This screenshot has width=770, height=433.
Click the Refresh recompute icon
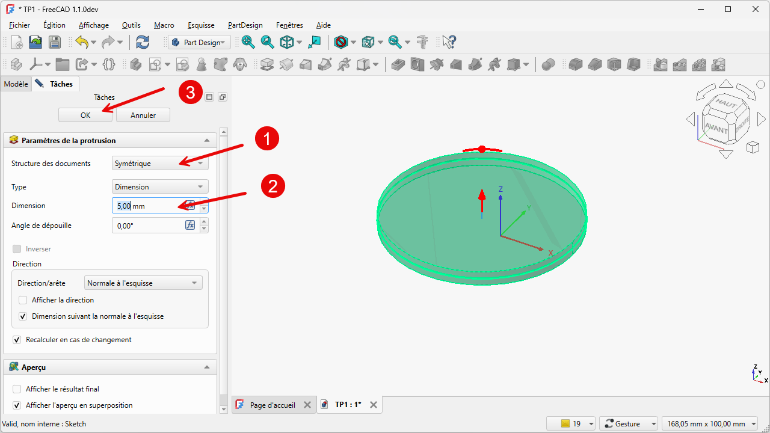pos(143,42)
